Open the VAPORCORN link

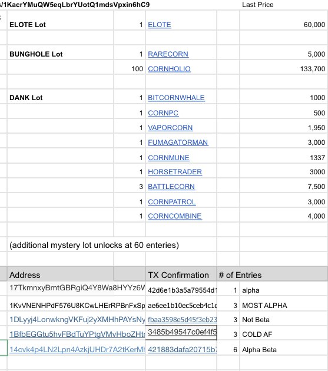pos(170,128)
